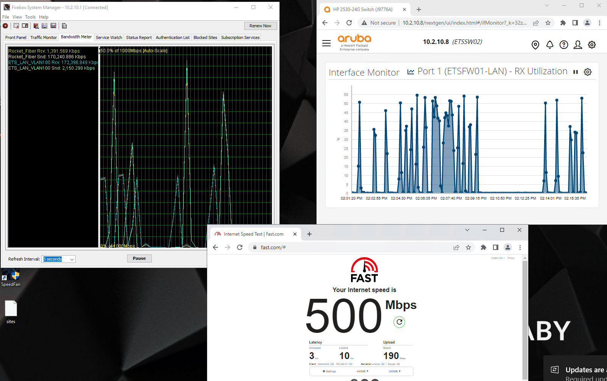The height and width of the screenshot is (381, 607).
Task: Open extensions puzzle icon in Fast.com browser
Action: [484, 247]
